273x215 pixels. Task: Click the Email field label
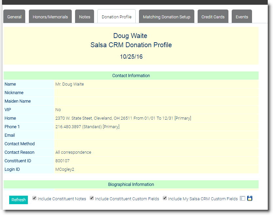(10, 135)
